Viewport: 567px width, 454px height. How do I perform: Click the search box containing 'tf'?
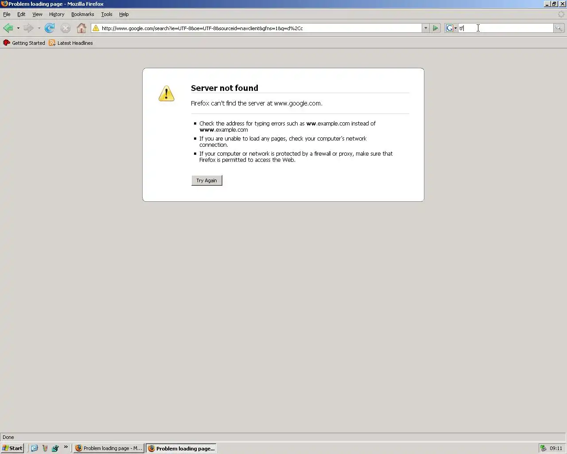click(505, 28)
